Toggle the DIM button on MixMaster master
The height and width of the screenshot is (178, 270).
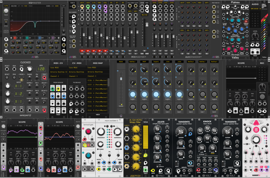point(142,54)
